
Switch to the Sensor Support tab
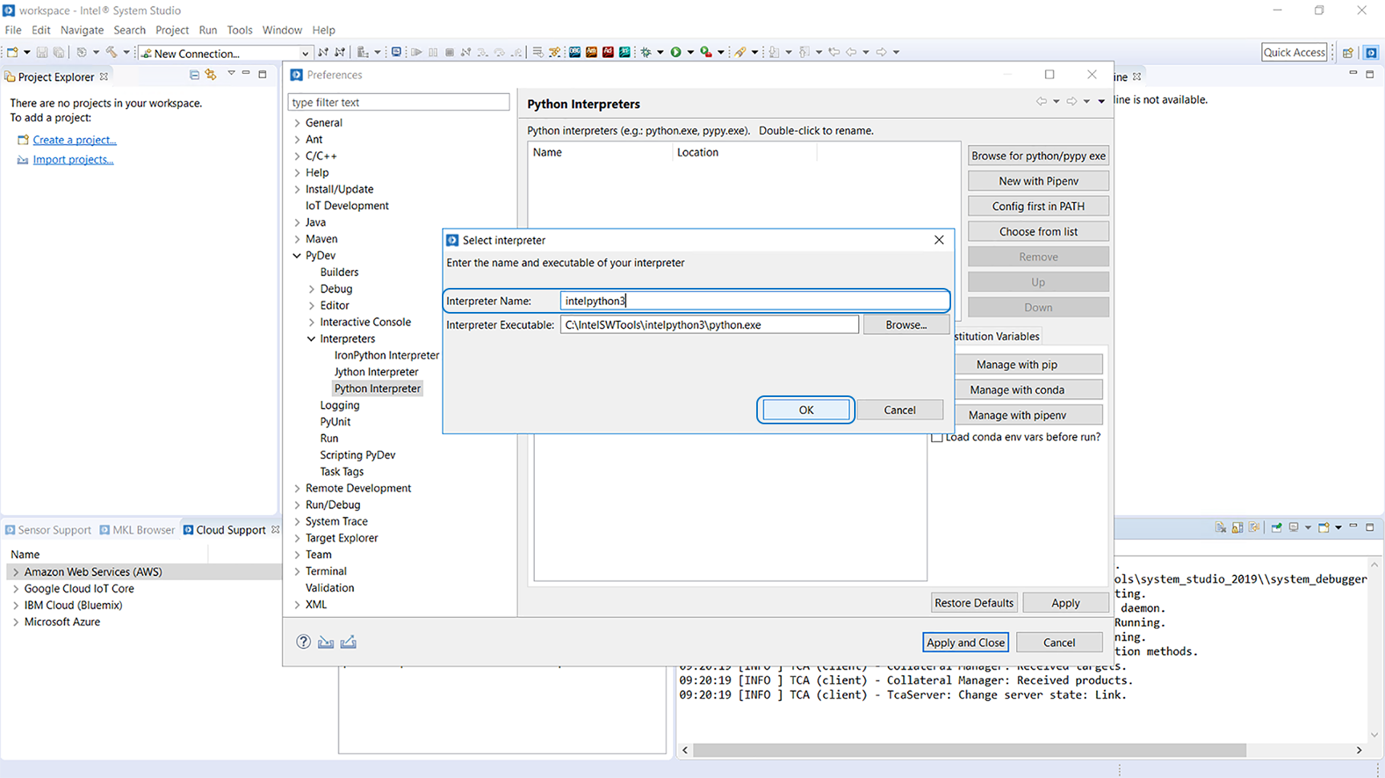click(x=47, y=530)
